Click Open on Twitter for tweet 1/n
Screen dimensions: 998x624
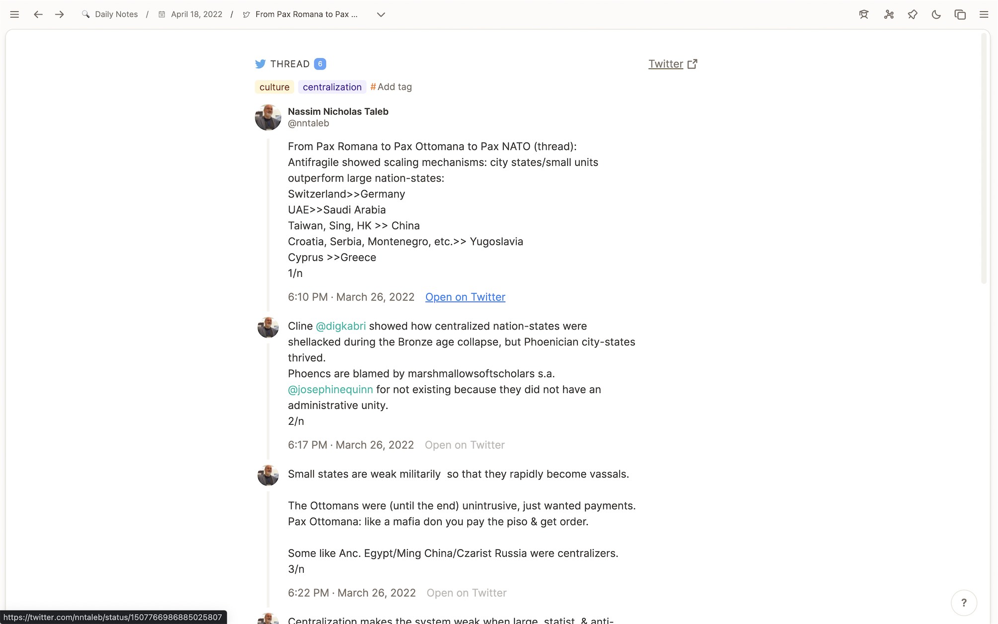[465, 297]
